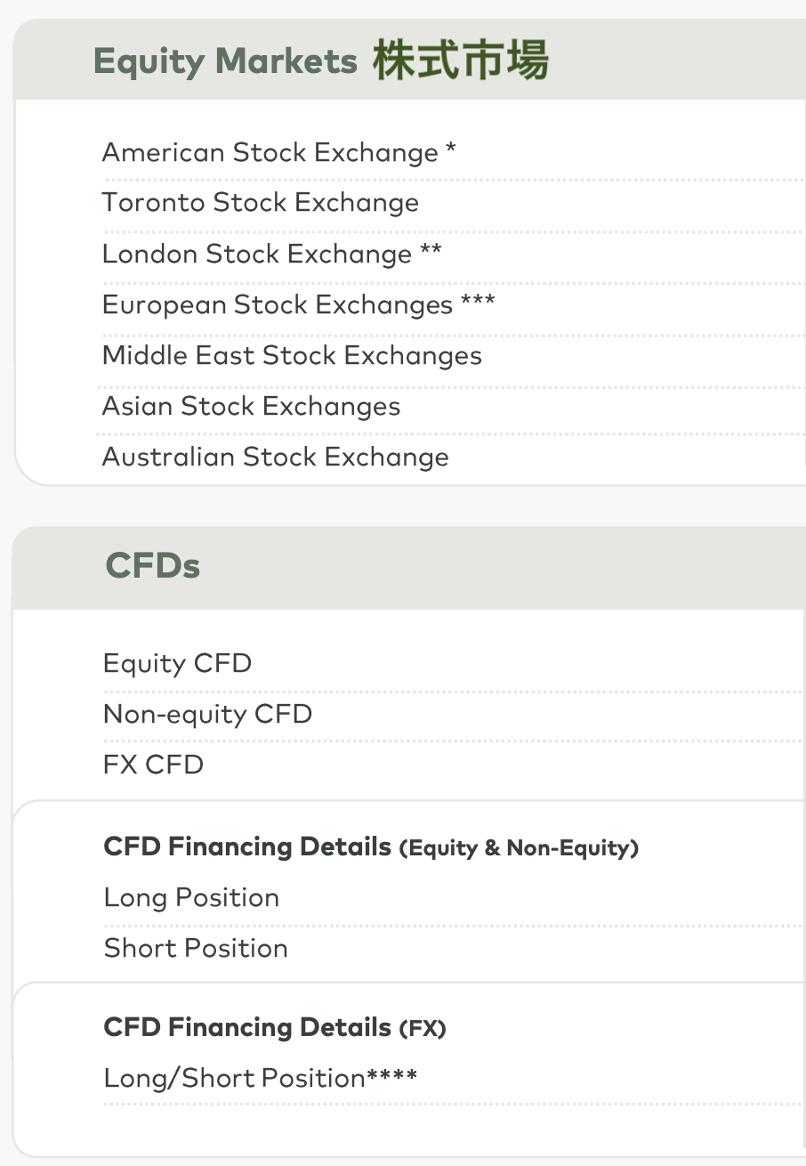Click the four-asterisk footnote after Long/Short Position
This screenshot has height=1166, width=806.
(392, 1076)
